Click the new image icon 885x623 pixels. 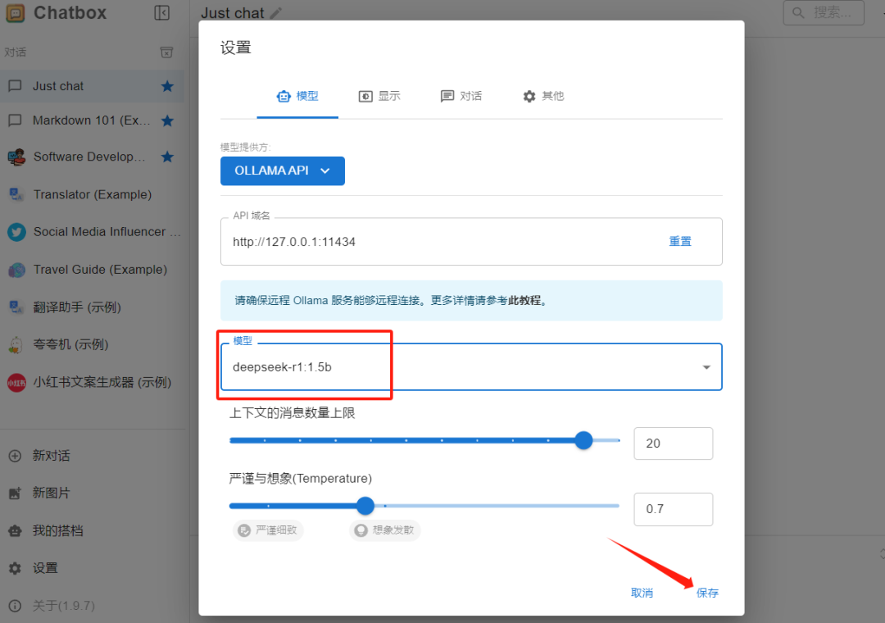click(16, 493)
